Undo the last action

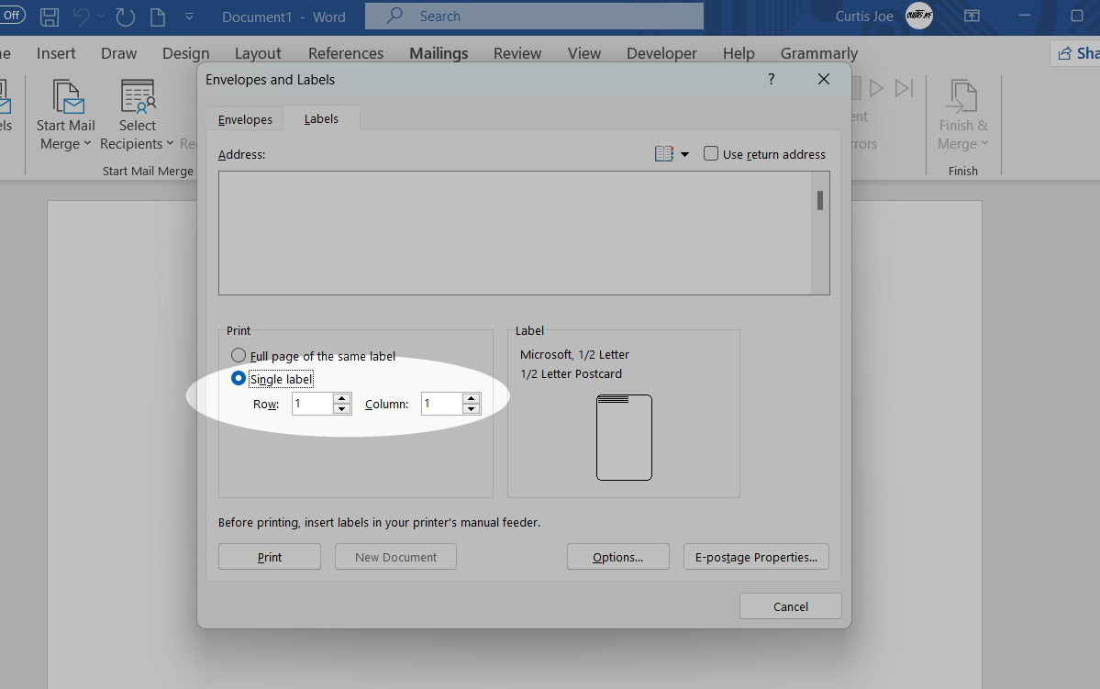85,16
